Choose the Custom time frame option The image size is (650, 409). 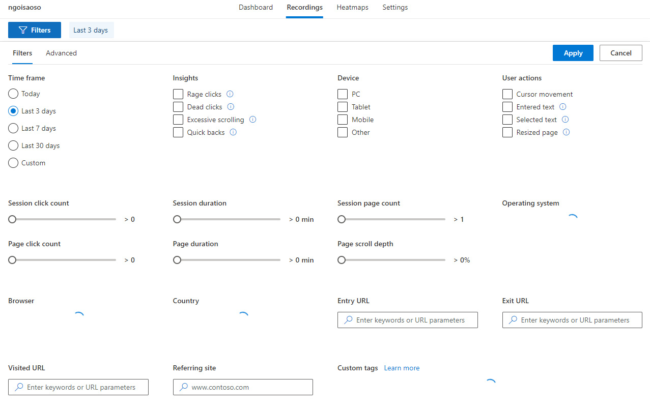[x=14, y=163]
